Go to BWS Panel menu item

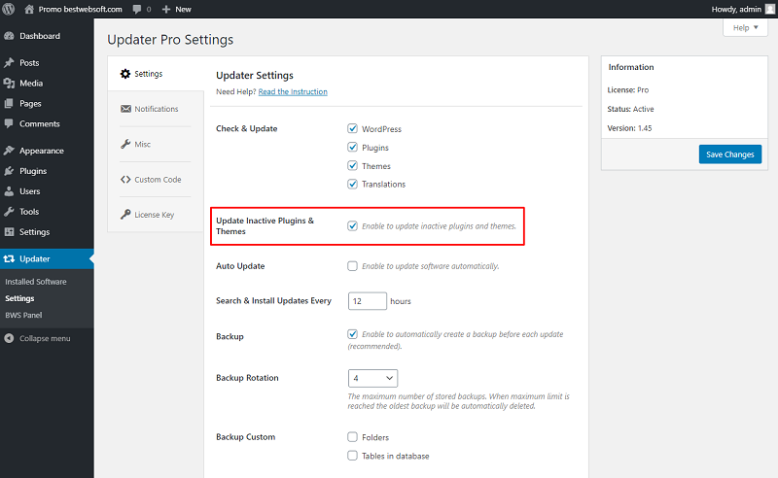tap(23, 315)
